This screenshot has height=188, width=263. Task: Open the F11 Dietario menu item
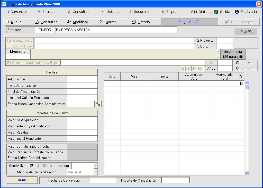click(201, 12)
